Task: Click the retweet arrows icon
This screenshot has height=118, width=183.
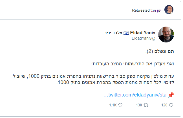Action: [146, 105]
